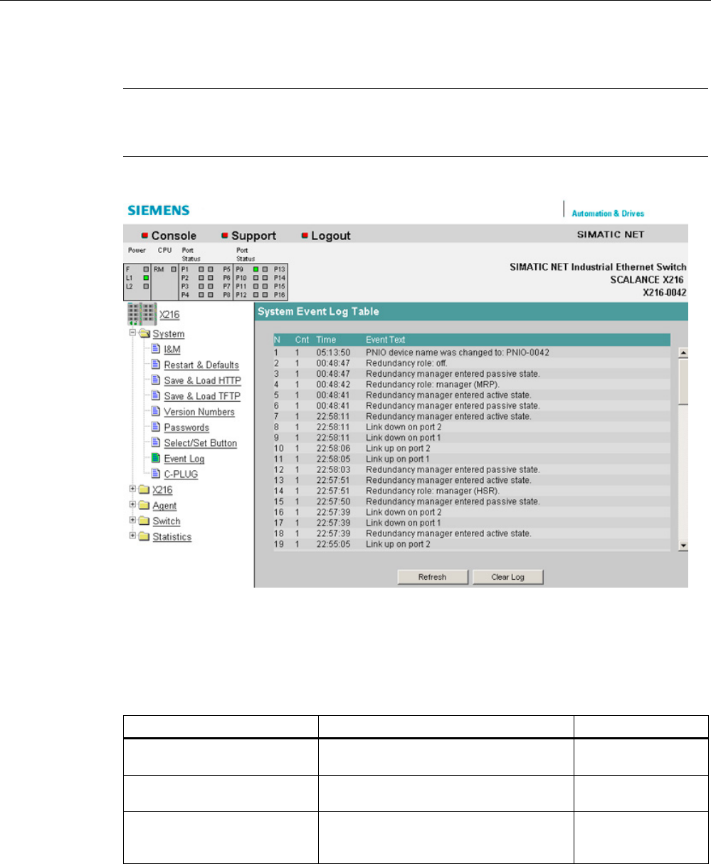711x864 pixels.
Task: Open the Statistics tree link
Action: [172, 538]
